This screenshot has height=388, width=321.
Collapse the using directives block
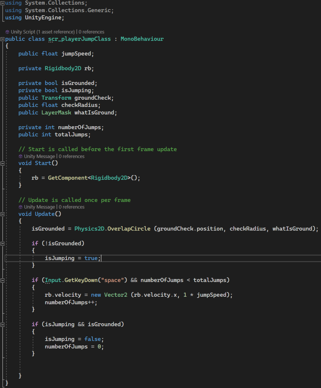pos(3,3)
